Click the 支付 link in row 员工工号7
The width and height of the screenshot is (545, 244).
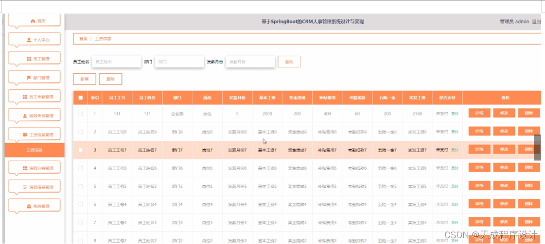[455, 150]
